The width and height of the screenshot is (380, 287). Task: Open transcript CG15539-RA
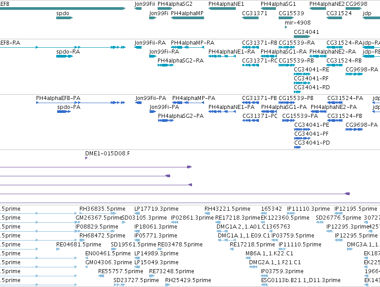point(287,47)
